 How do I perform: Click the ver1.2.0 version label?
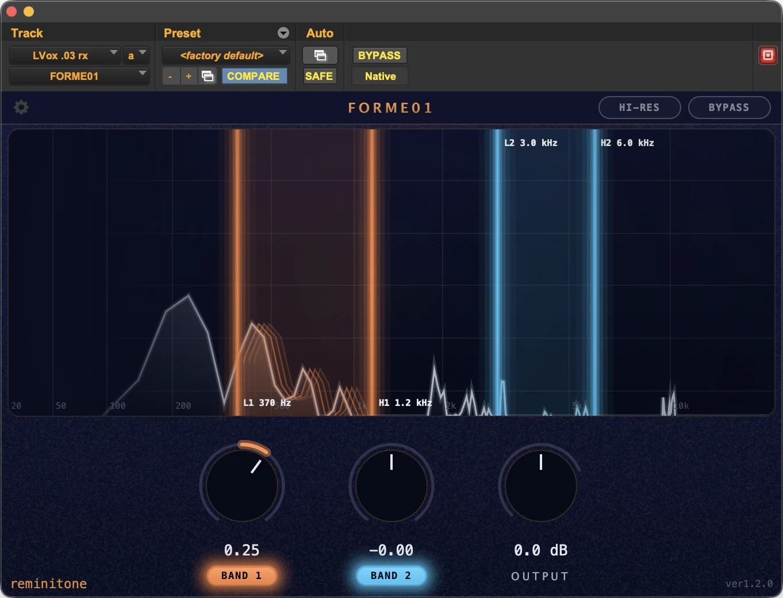tap(749, 584)
